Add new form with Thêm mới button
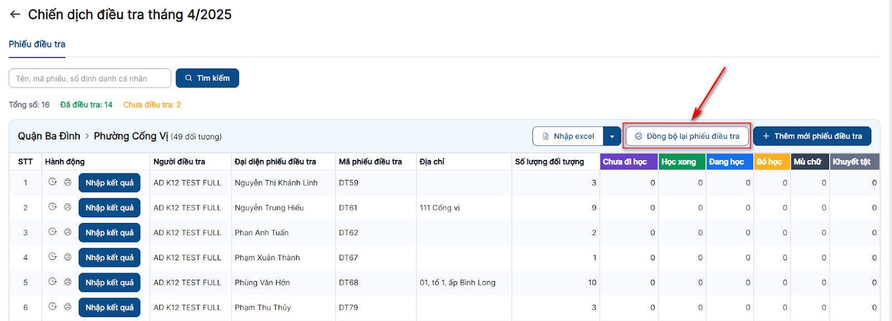Image resolution: width=892 pixels, height=321 pixels. pyautogui.click(x=812, y=136)
